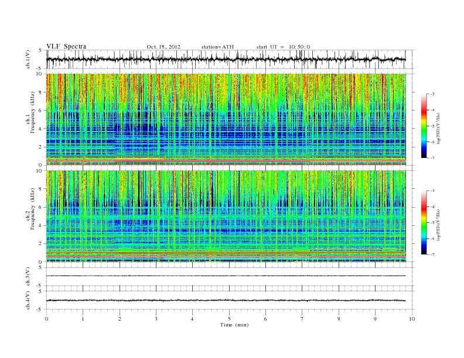Viewport: 464px width, 358px height.
Task: Click the time axis tick label "3"
Action: [156, 319]
